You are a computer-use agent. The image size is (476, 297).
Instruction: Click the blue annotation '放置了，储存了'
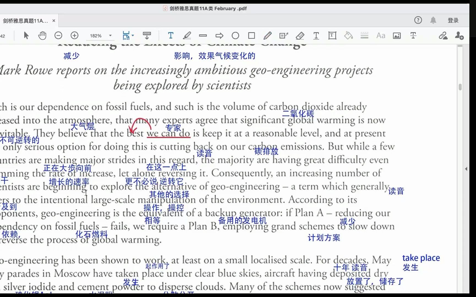pyautogui.click(x=375, y=281)
